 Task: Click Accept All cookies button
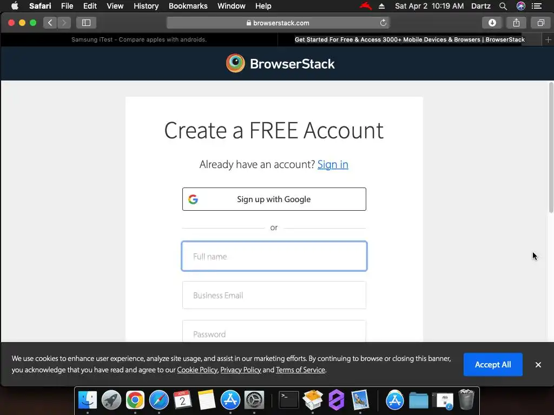pos(493,365)
